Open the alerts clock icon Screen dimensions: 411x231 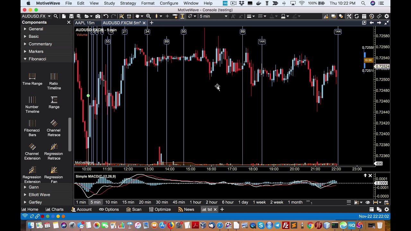129,16
